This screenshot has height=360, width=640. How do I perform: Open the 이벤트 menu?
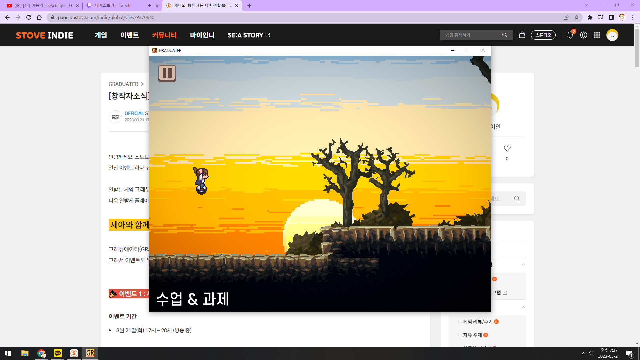click(129, 35)
